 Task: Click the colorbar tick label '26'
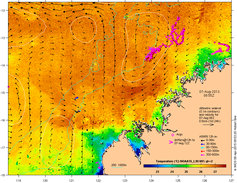(x=201, y=172)
